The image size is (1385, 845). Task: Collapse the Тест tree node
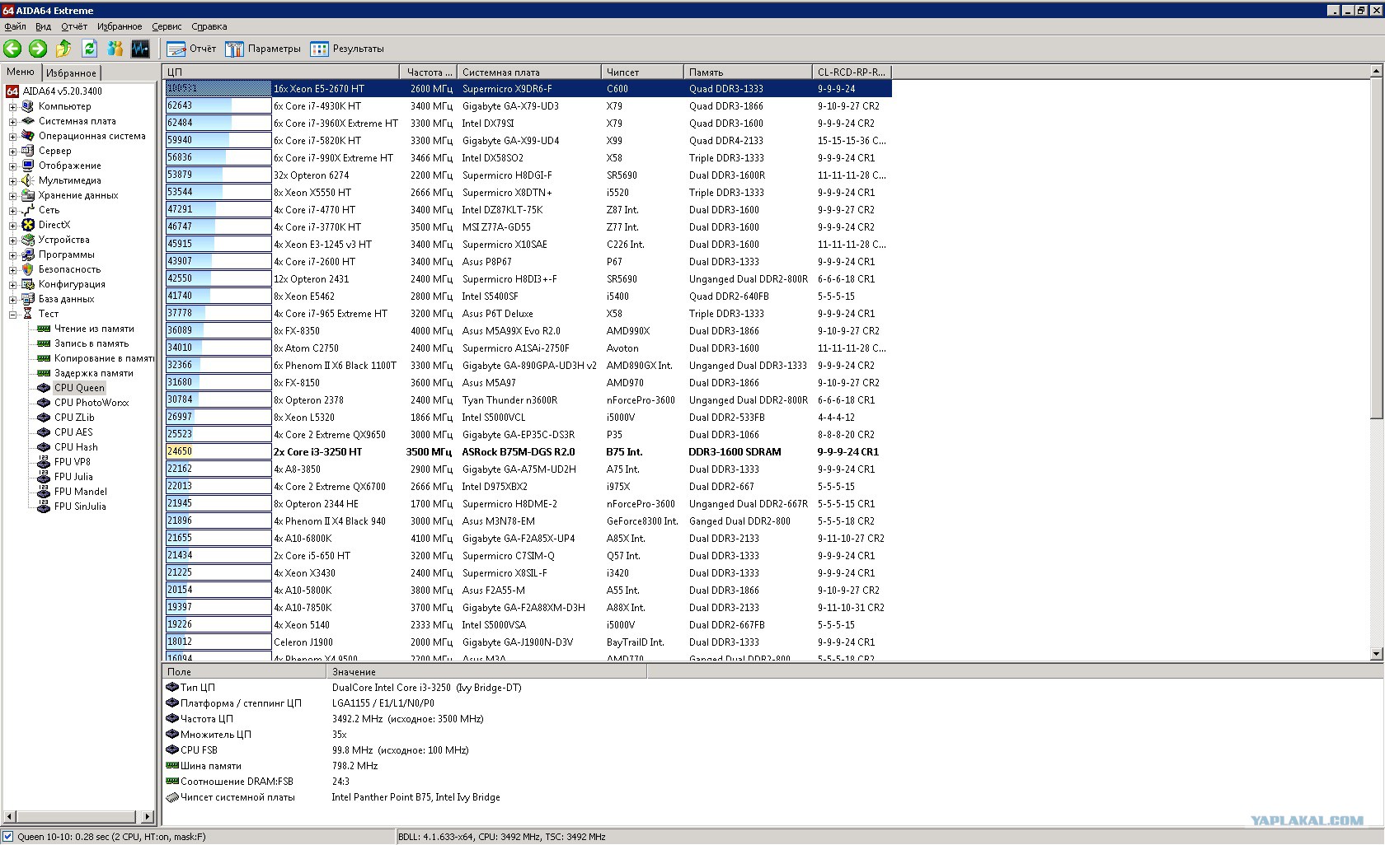[x=12, y=314]
